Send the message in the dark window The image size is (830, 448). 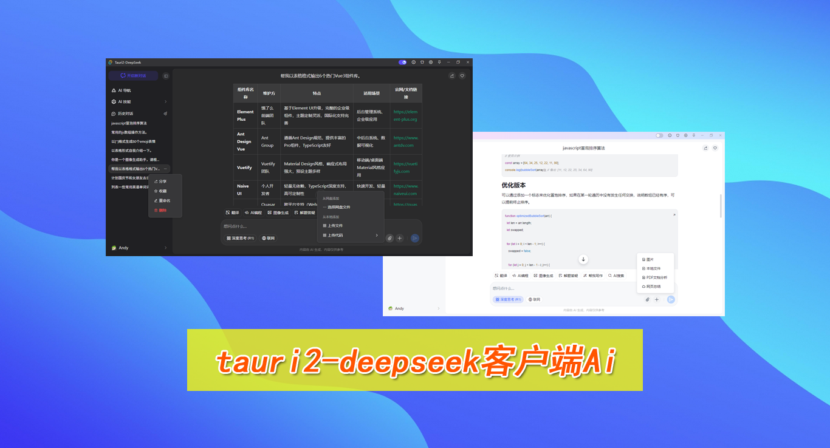tap(415, 239)
